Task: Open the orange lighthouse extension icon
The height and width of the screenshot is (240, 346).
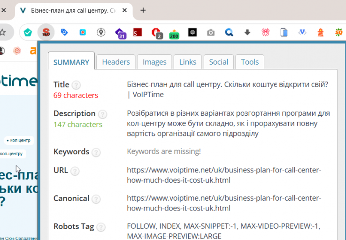Action: coord(321,32)
